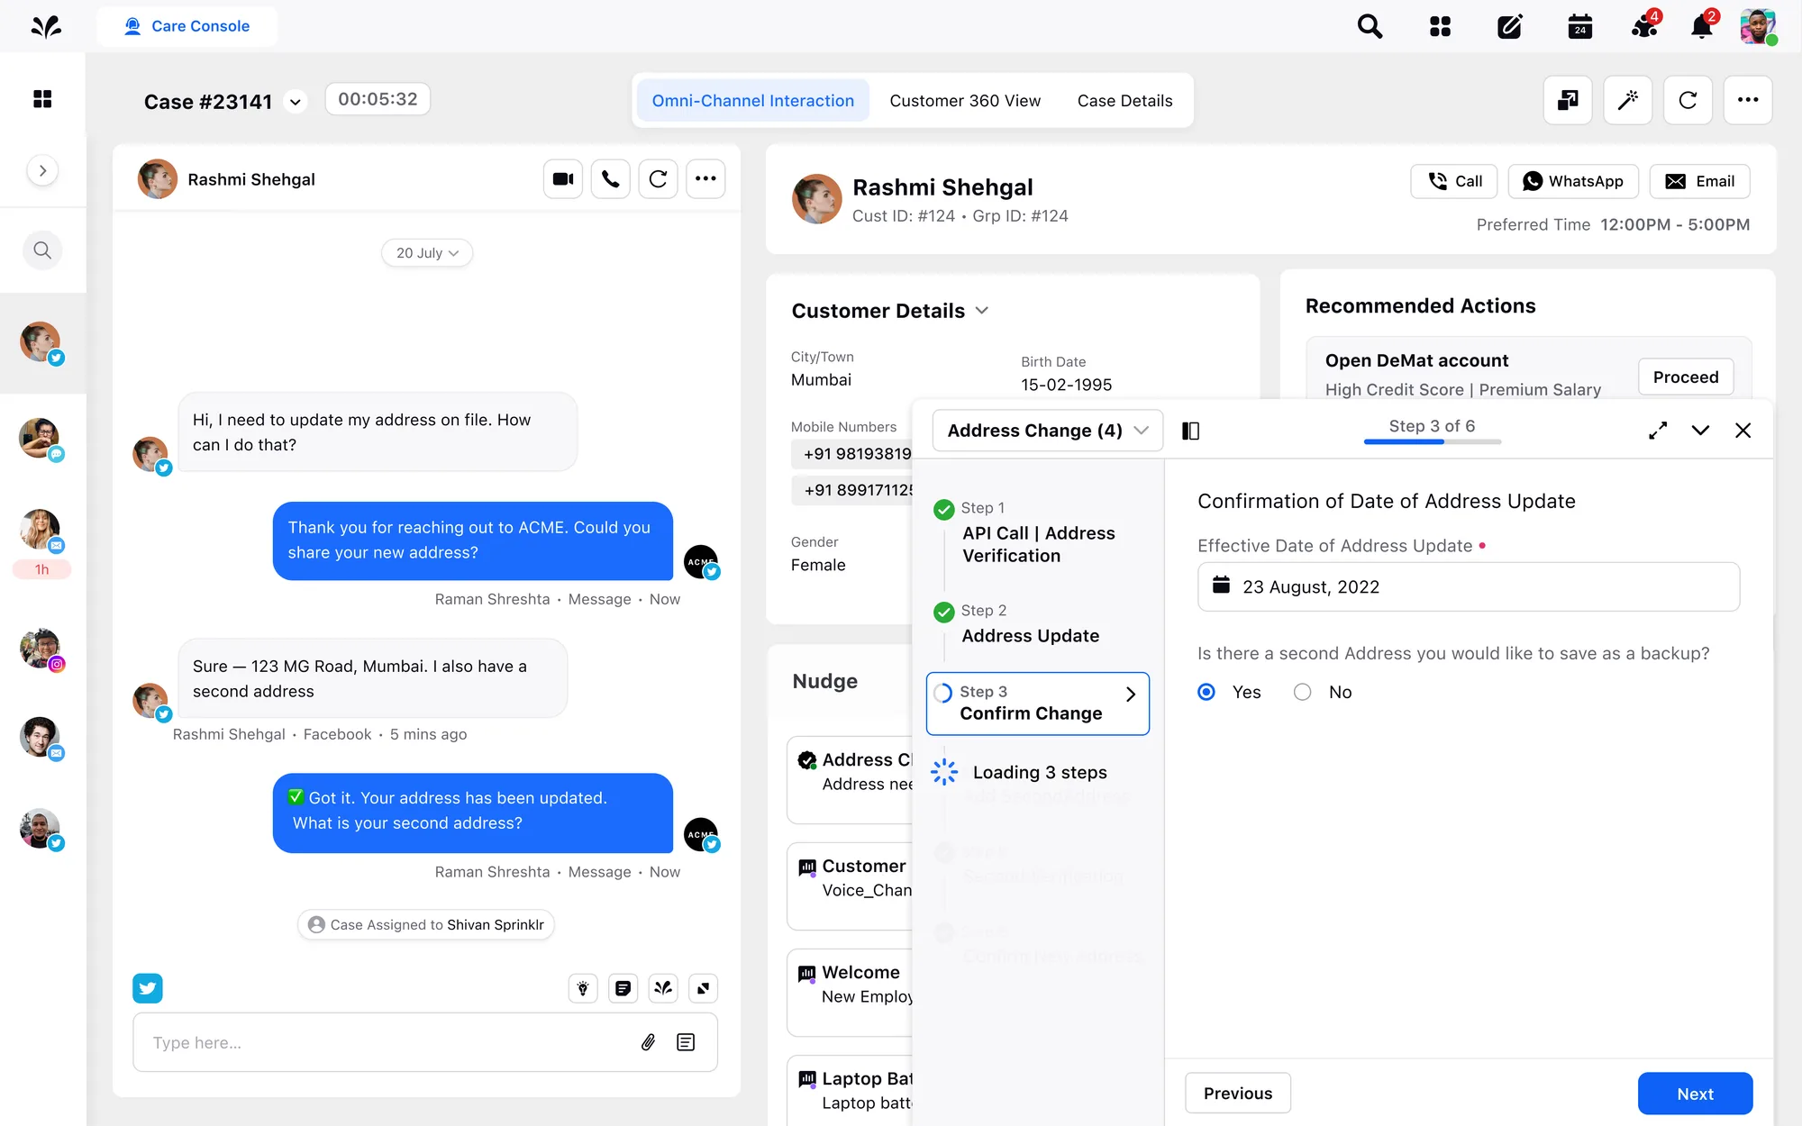The width and height of the screenshot is (1802, 1126).
Task: Click the Call button for customer
Action: pyautogui.click(x=1454, y=181)
